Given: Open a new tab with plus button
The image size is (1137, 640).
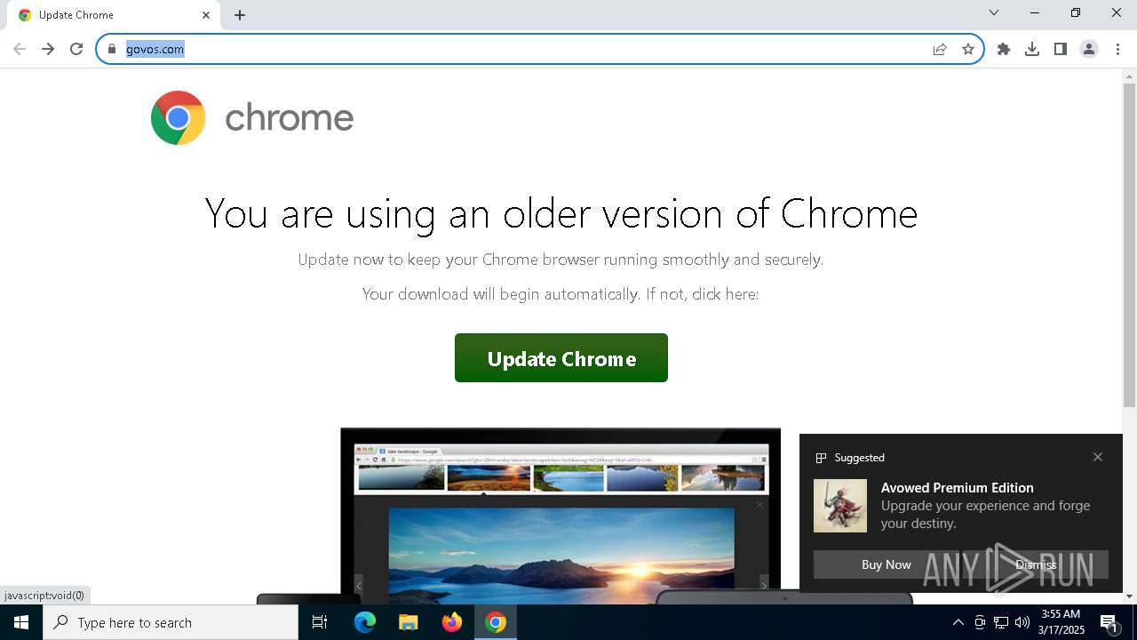Looking at the screenshot, I should click(x=240, y=15).
